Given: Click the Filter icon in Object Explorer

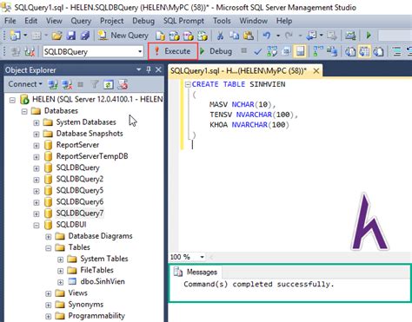Looking at the screenshot, I should pyautogui.click(x=95, y=85).
